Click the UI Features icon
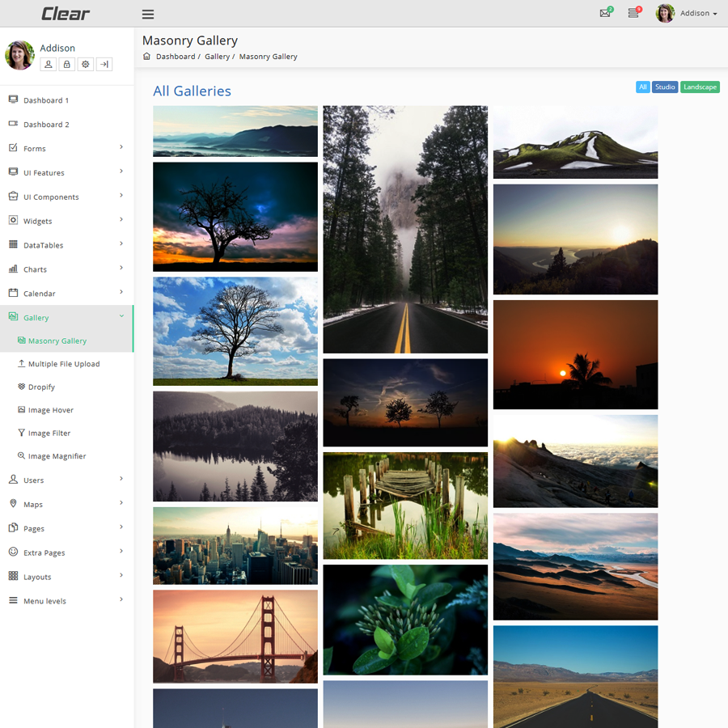Viewport: 728px width, 728px height. pyautogui.click(x=13, y=171)
